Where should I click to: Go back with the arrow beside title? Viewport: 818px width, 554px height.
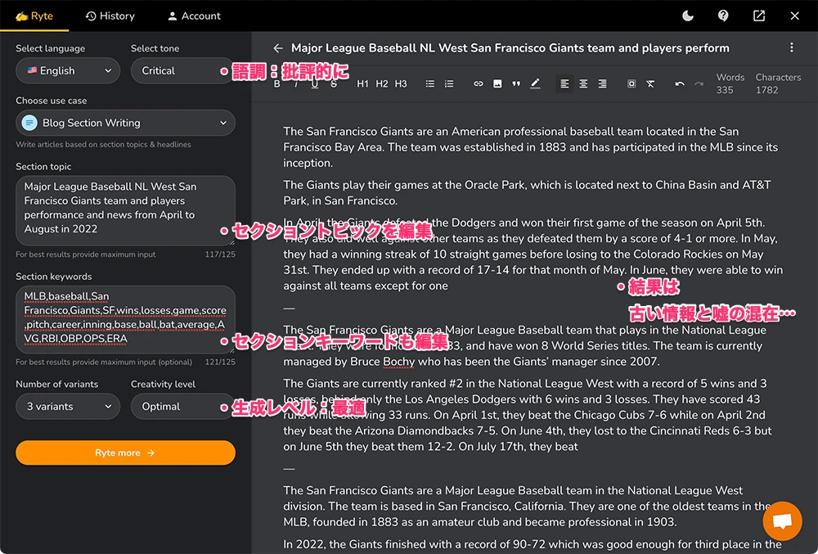click(278, 48)
